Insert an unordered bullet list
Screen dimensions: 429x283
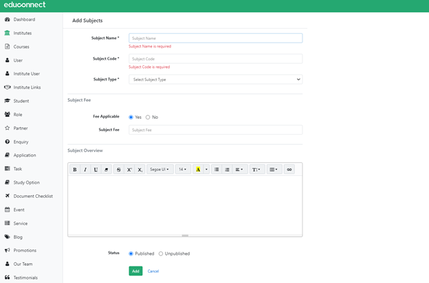point(217,170)
